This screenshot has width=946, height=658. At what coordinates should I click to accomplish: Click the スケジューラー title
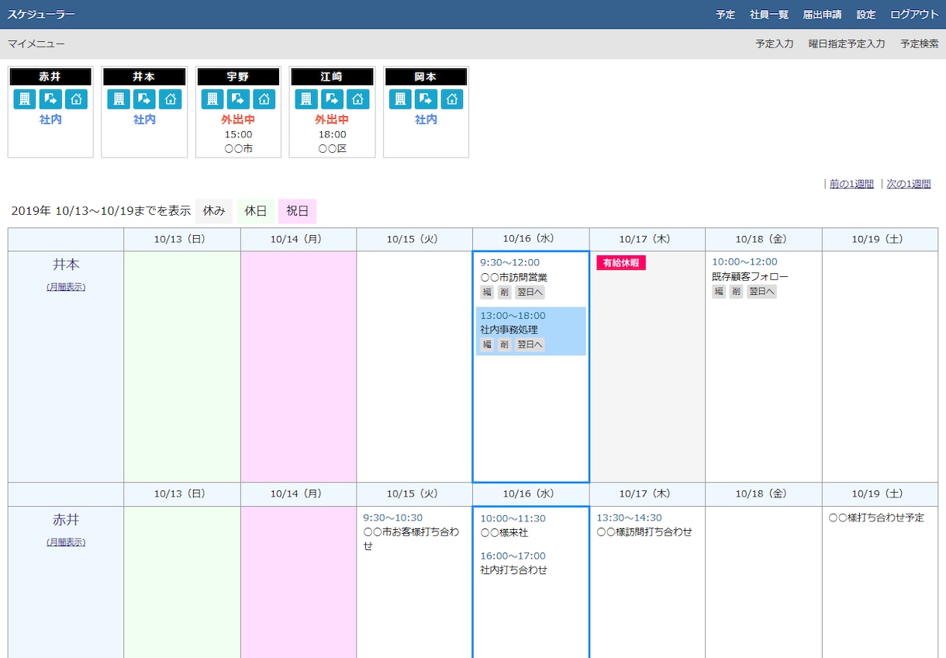tap(41, 15)
